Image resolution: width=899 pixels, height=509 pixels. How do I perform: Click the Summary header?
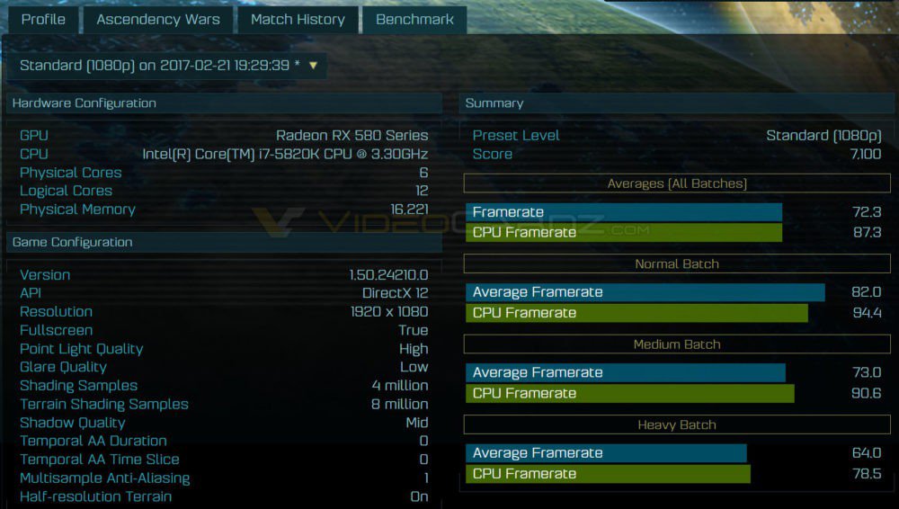pos(677,103)
